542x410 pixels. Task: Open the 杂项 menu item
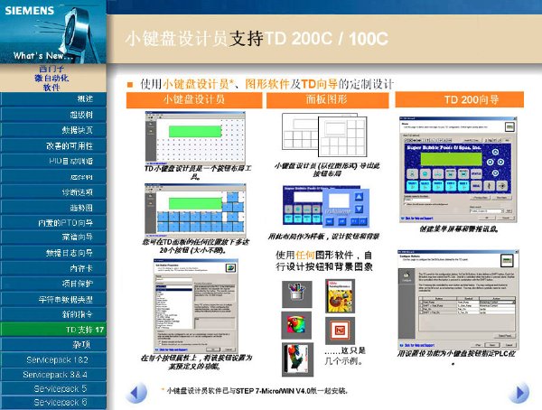[53, 345]
